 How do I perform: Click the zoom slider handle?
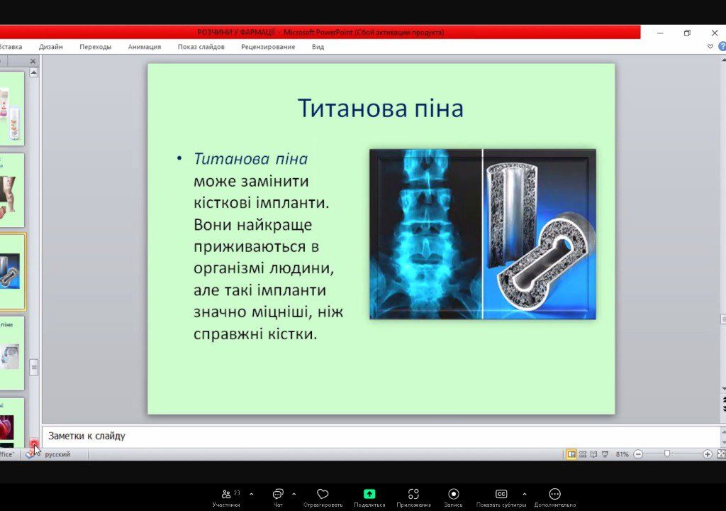point(667,454)
